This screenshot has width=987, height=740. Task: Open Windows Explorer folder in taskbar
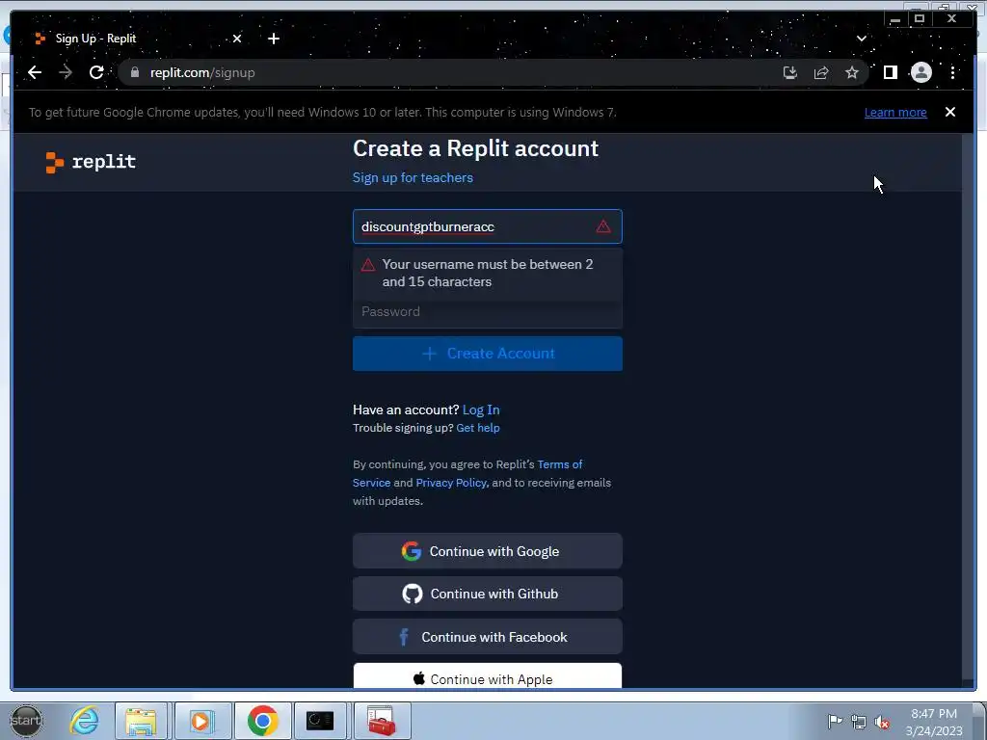(141, 721)
